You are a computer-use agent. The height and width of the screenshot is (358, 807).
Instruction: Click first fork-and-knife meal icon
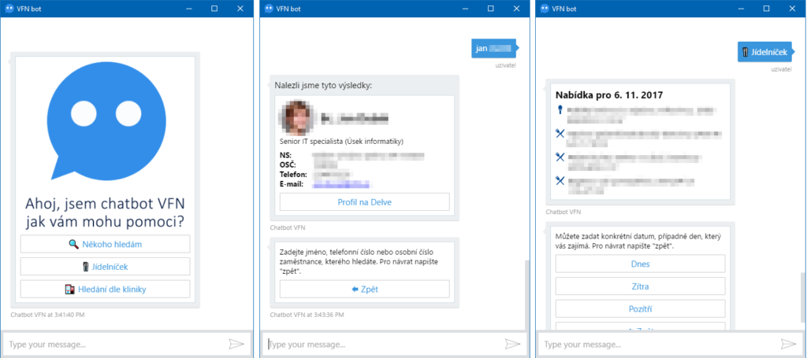coord(560,134)
